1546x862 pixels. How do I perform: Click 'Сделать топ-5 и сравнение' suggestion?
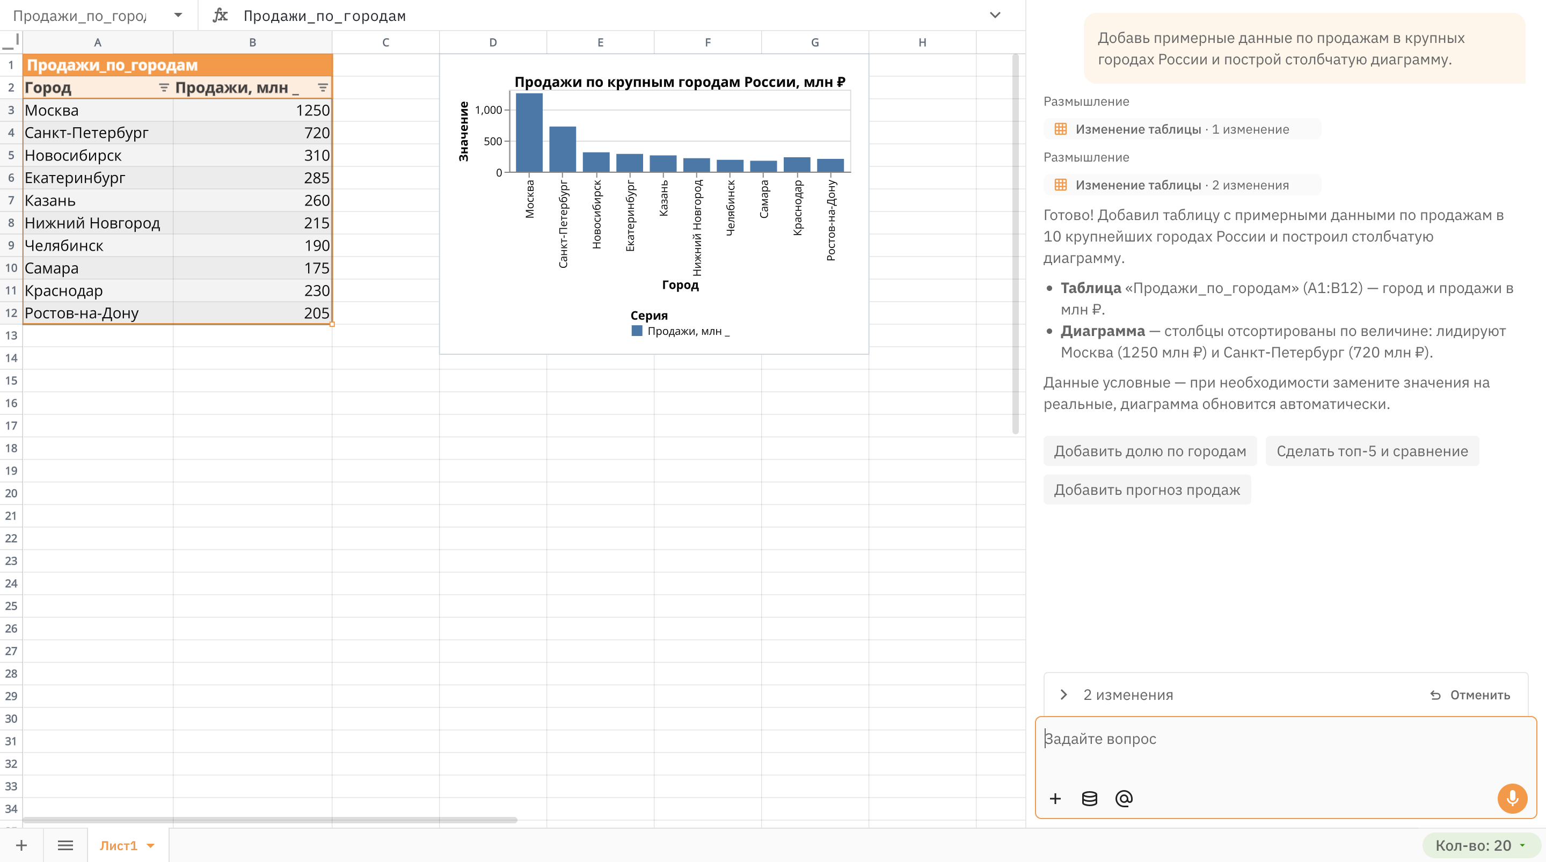[x=1372, y=451]
